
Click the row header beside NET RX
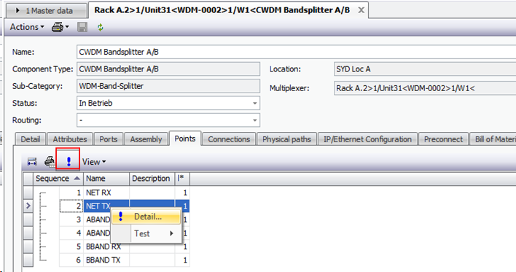tap(28, 193)
